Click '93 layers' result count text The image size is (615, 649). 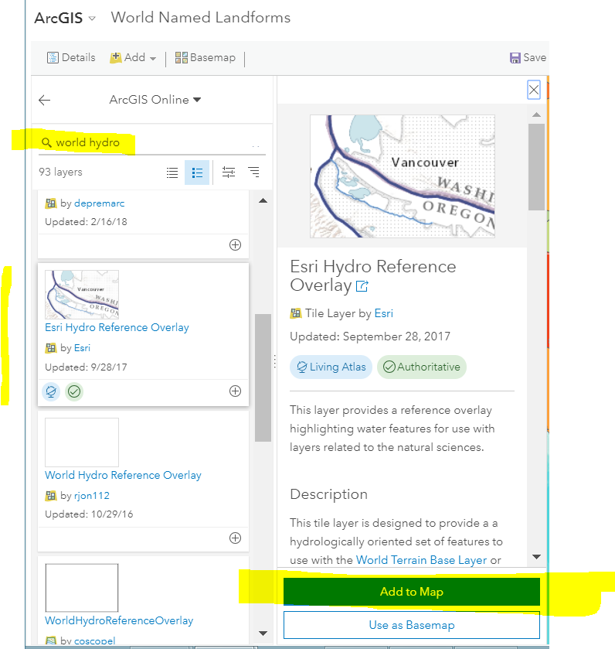[61, 172]
